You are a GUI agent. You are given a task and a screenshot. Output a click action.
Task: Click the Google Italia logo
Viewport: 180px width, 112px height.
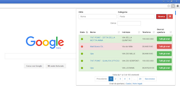45,43
